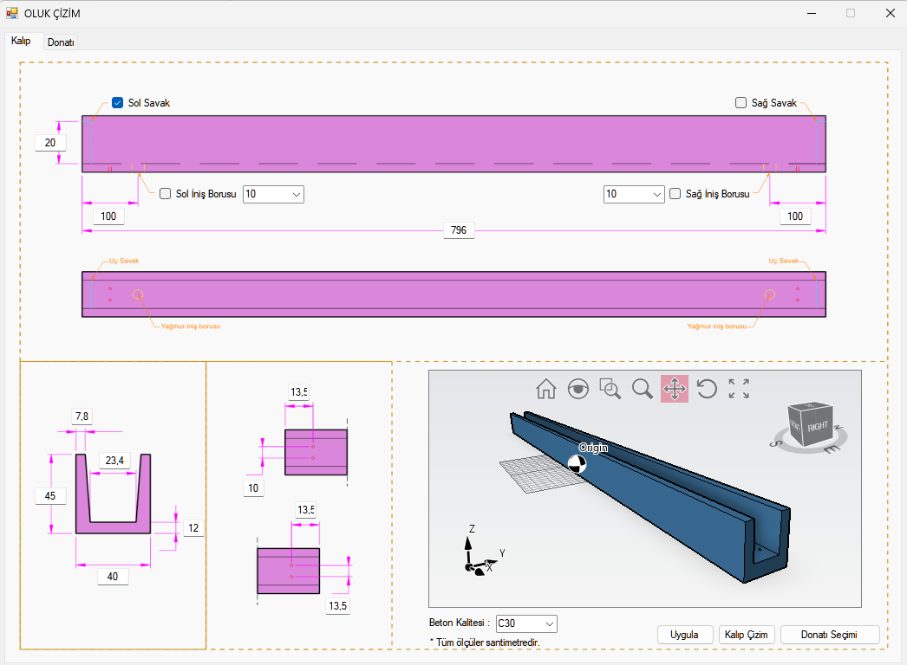
Task: Click the Uygula button
Action: click(x=684, y=635)
